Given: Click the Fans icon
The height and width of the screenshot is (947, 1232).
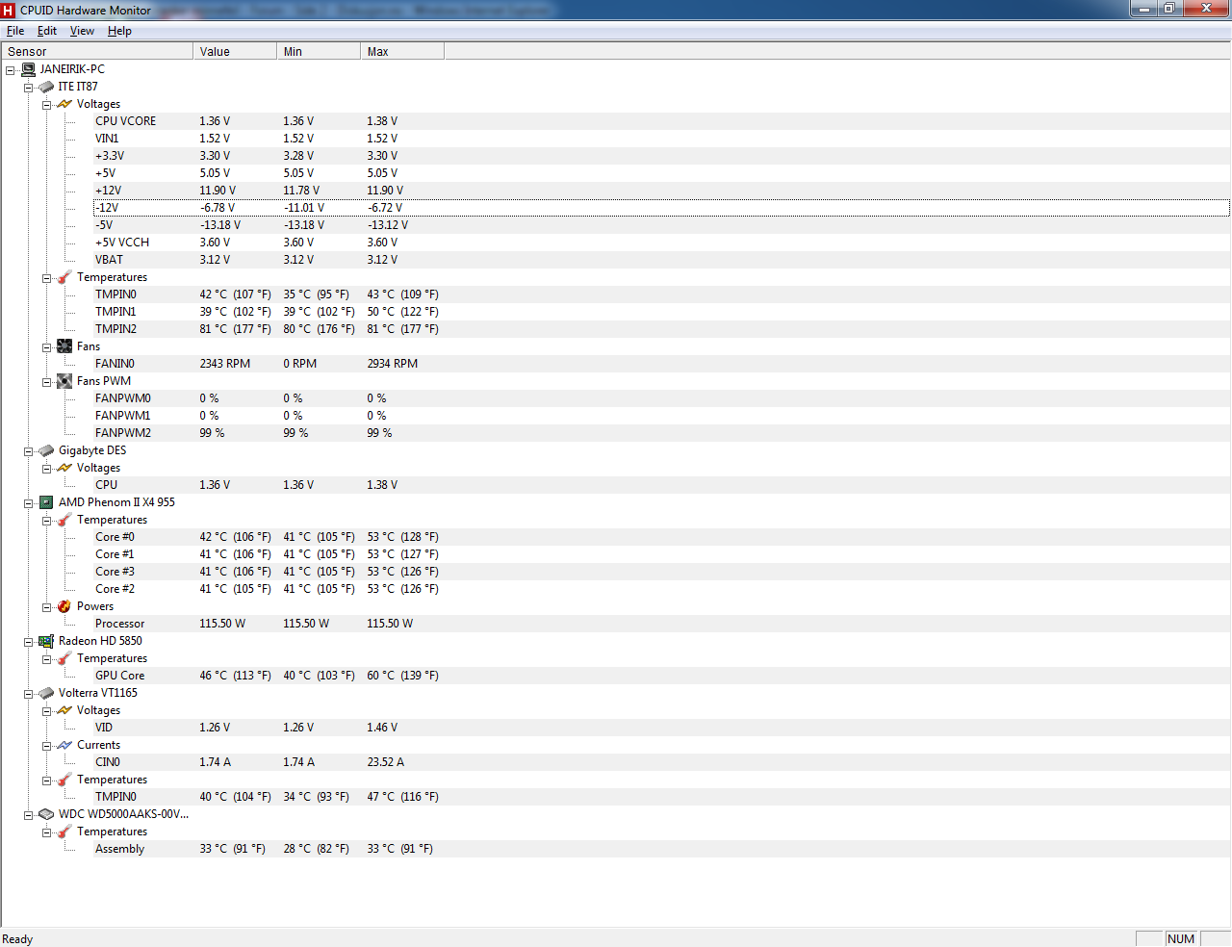Looking at the screenshot, I should (x=64, y=346).
